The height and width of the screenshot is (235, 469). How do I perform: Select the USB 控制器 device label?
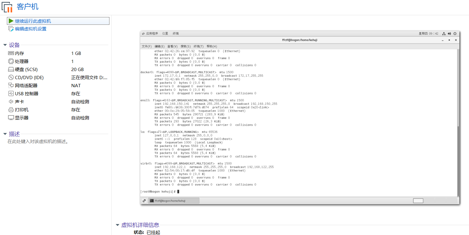pyautogui.click(x=27, y=93)
